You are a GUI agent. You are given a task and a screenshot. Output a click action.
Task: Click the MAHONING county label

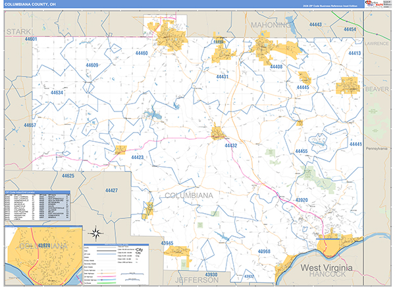[271, 25]
